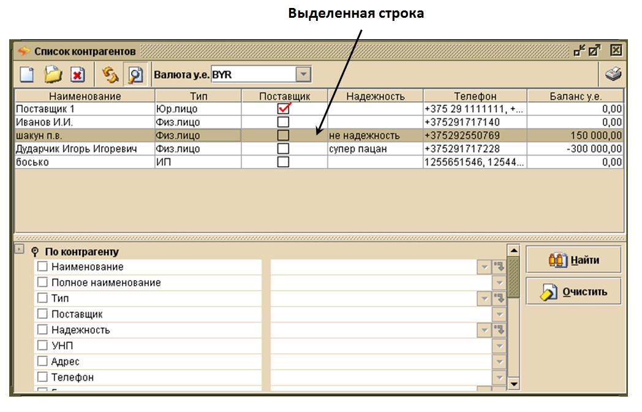The width and height of the screenshot is (642, 412).
Task: Toggle Поставщик checkbox for шакун п.в.
Action: click(x=283, y=135)
